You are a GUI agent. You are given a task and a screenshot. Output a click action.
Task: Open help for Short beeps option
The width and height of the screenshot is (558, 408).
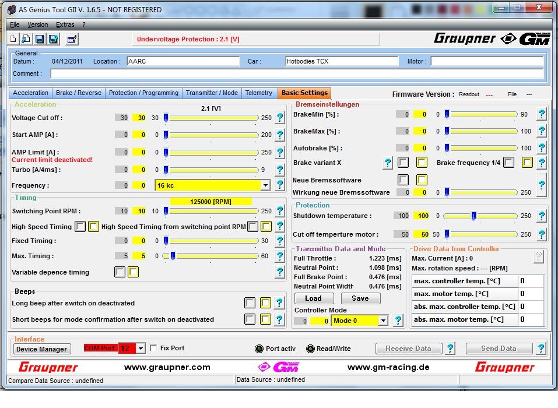(x=280, y=319)
